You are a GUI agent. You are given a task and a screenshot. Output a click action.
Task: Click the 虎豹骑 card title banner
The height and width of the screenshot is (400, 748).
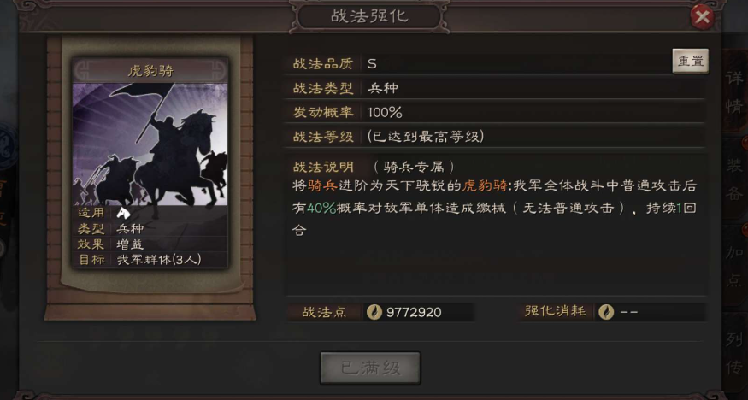click(150, 71)
